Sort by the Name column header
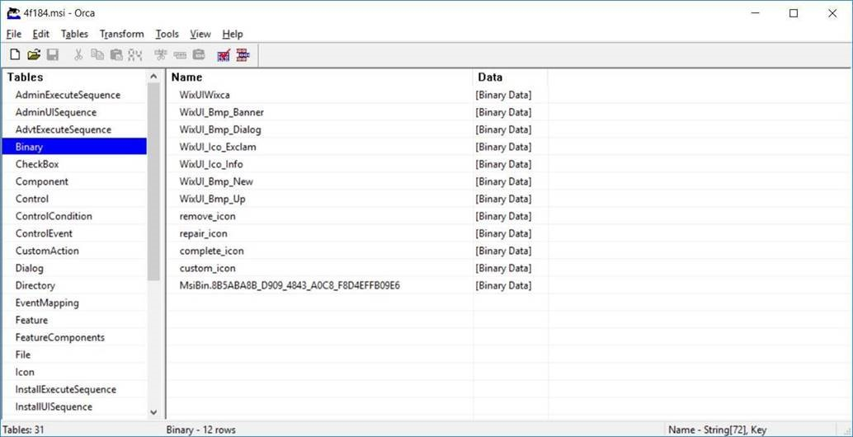The image size is (853, 437). 319,77
